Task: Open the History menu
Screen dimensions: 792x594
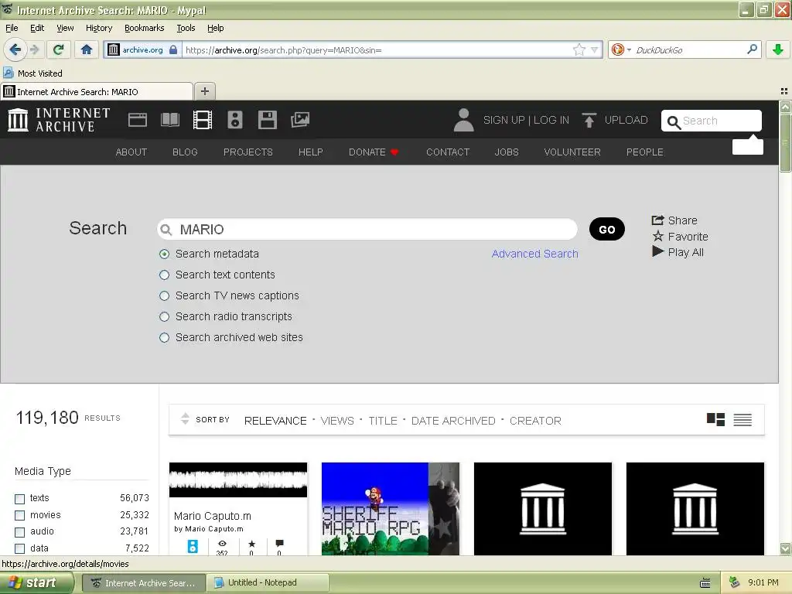Action: pos(98,28)
